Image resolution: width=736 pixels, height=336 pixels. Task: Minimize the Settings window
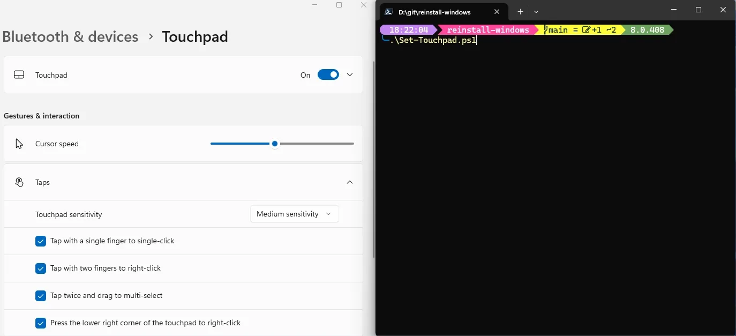tap(314, 5)
